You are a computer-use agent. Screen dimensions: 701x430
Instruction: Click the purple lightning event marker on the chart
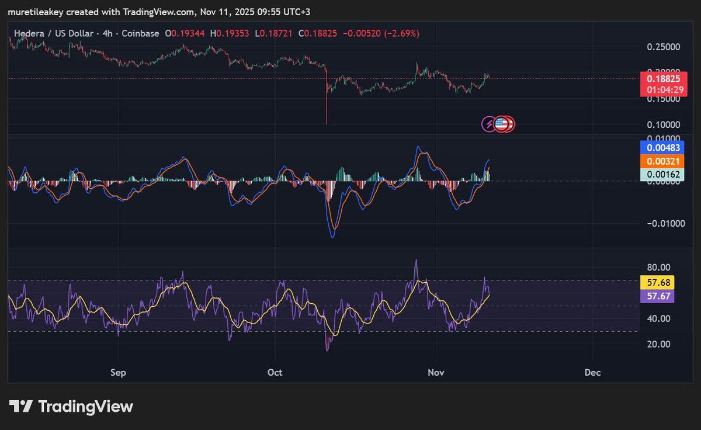(488, 123)
